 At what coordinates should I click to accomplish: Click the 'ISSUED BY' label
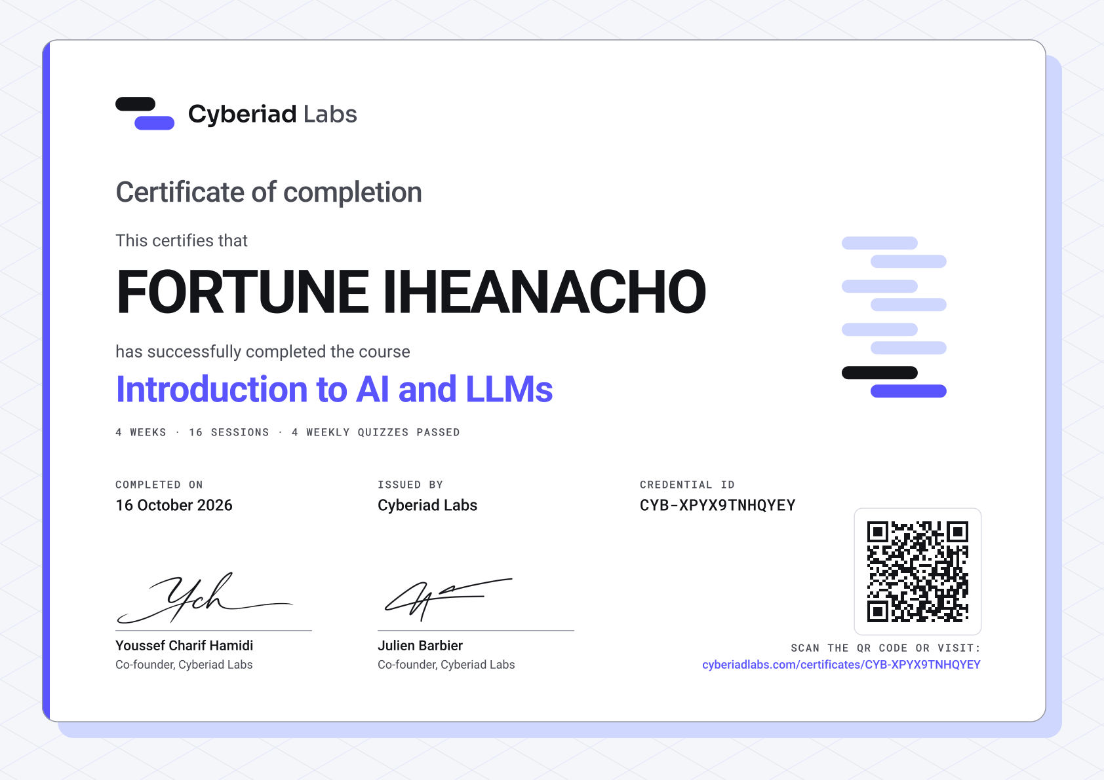(x=410, y=485)
